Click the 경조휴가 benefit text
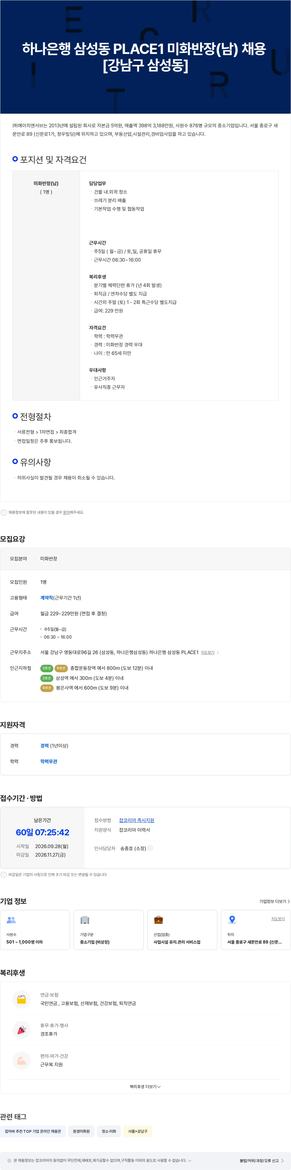Viewport: 291px width, 1170px height. pyautogui.click(x=48, y=1034)
